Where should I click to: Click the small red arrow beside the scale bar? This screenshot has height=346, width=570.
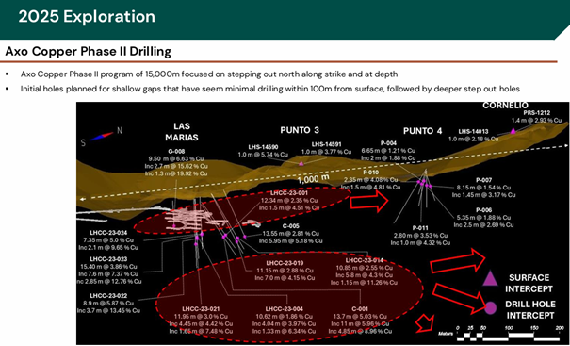coord(425,323)
